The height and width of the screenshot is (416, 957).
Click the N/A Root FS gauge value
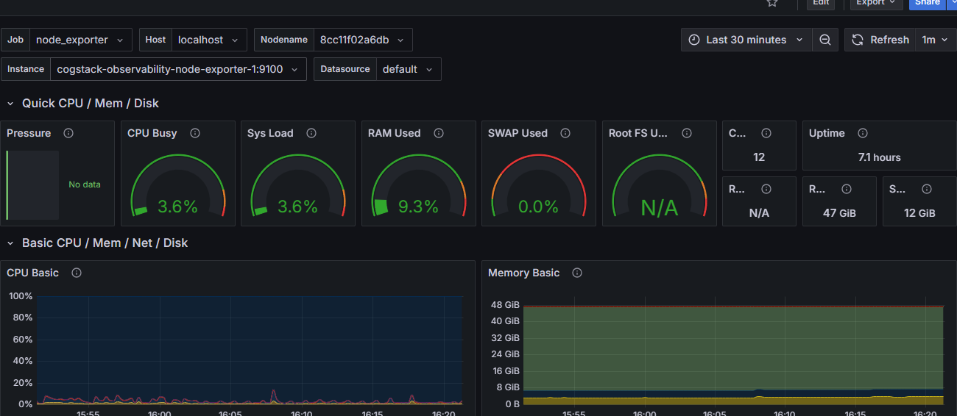point(659,208)
